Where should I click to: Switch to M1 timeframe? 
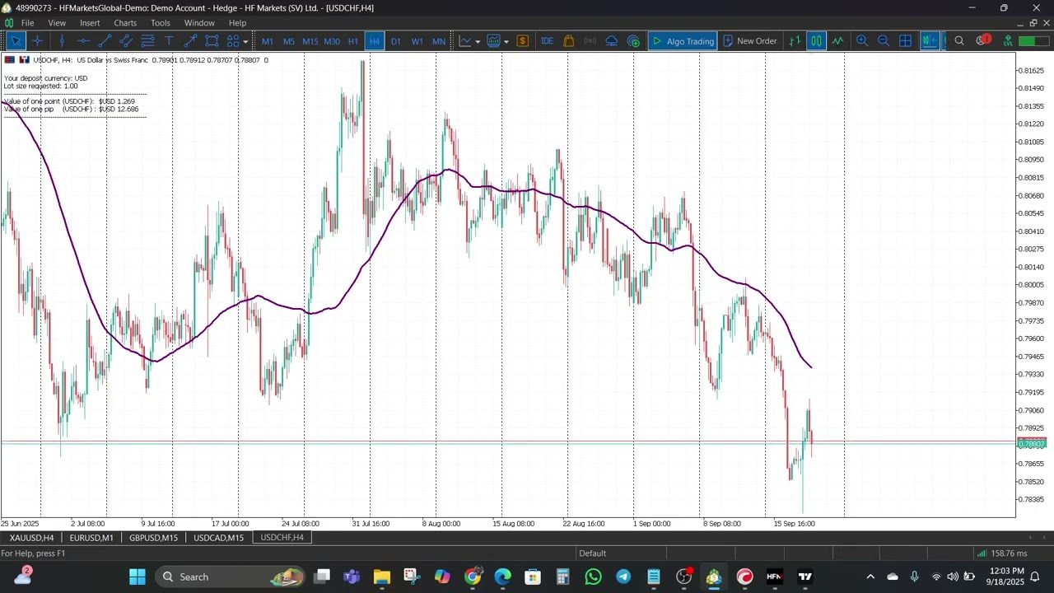(x=268, y=41)
